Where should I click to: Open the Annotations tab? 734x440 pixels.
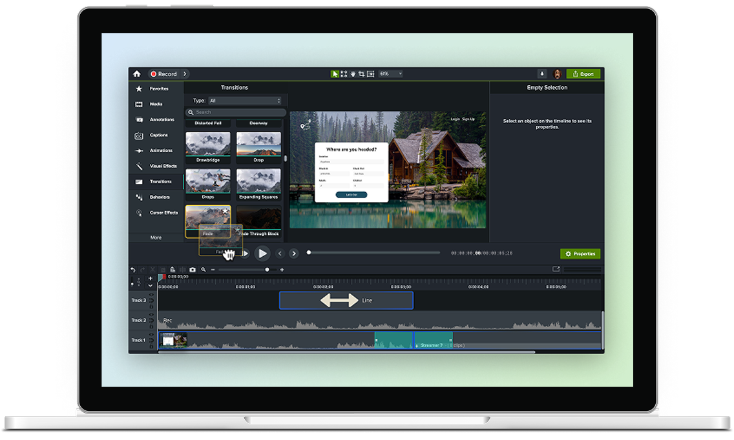click(156, 119)
